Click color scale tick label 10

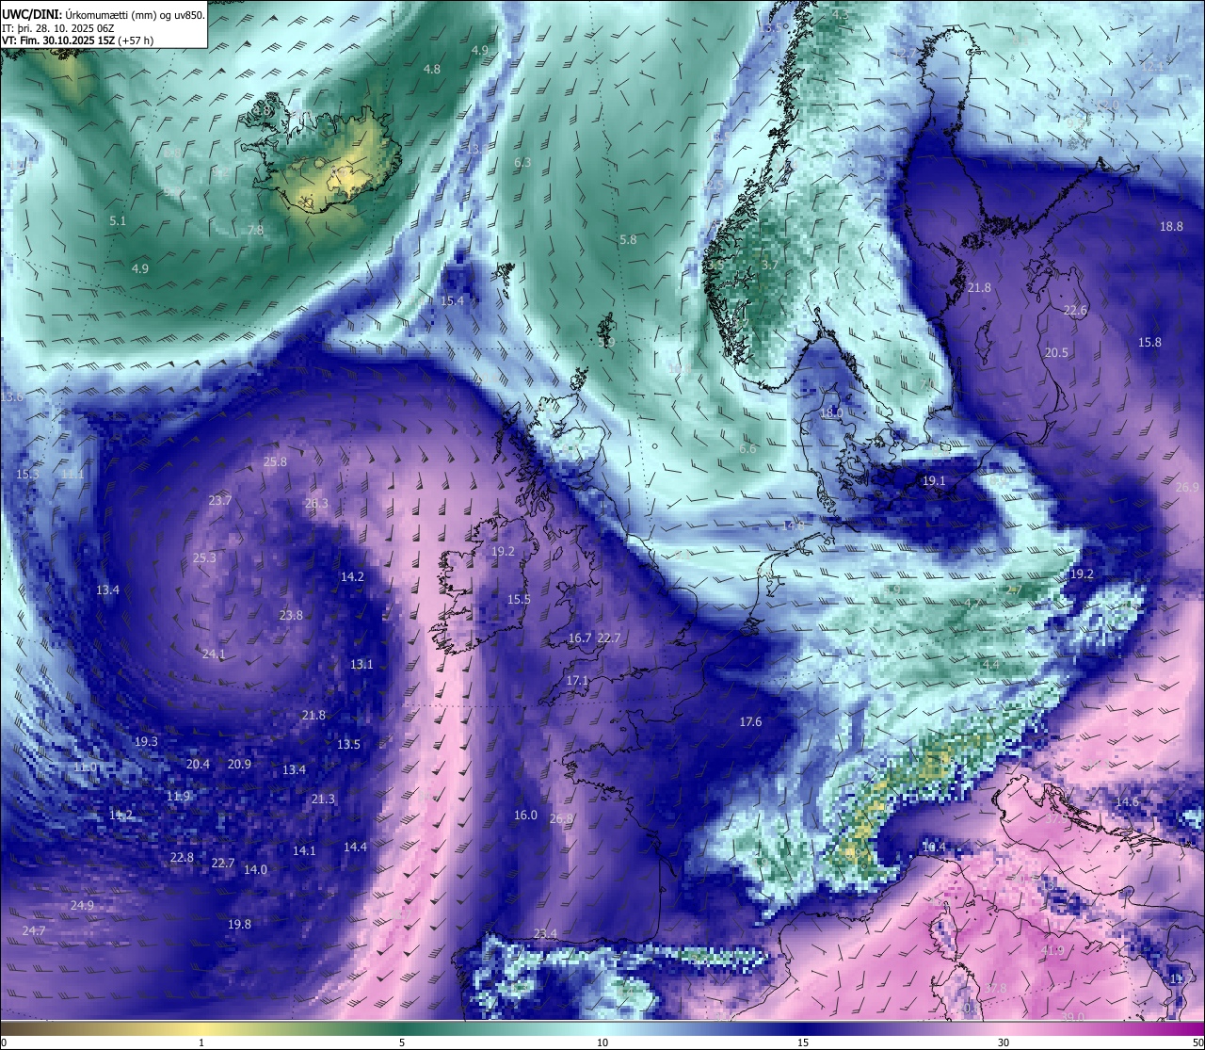click(602, 1042)
